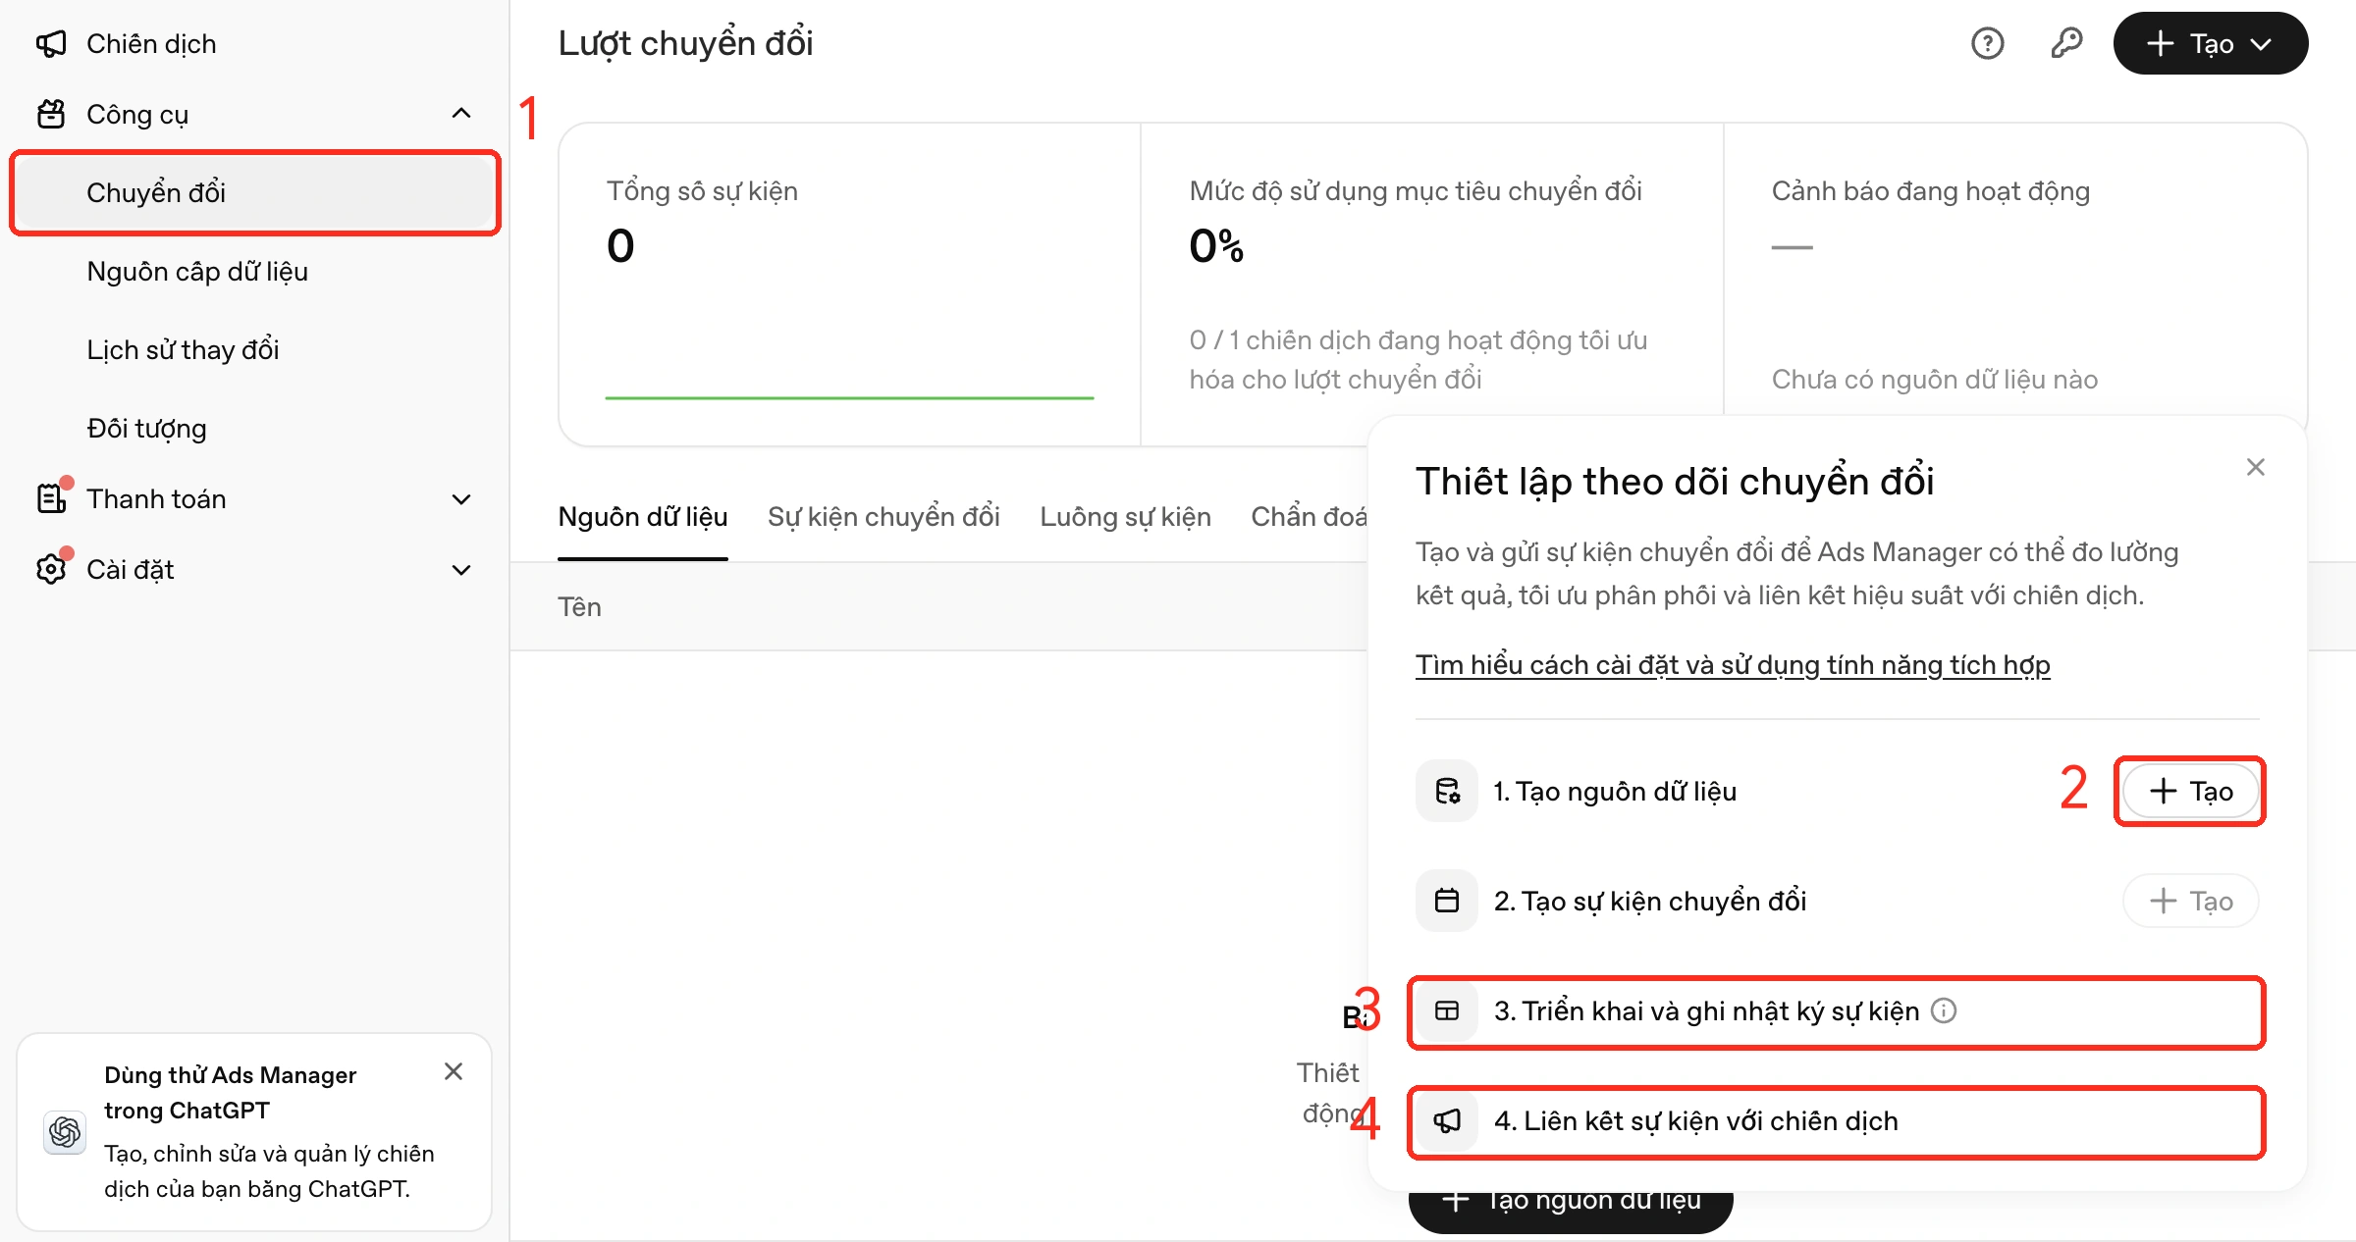The width and height of the screenshot is (2356, 1242).
Task: Click step 4 Liên kết sự kiện với chiến dịch
Action: 1837,1121
